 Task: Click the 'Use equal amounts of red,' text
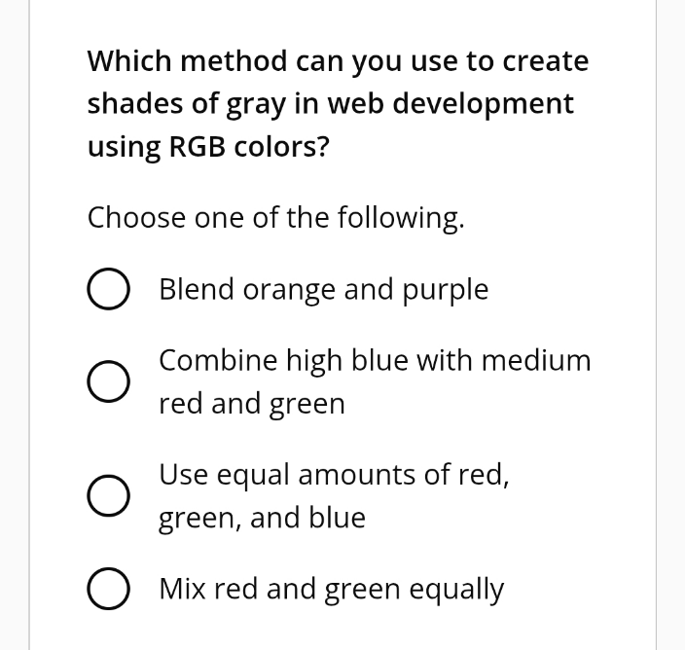(334, 475)
